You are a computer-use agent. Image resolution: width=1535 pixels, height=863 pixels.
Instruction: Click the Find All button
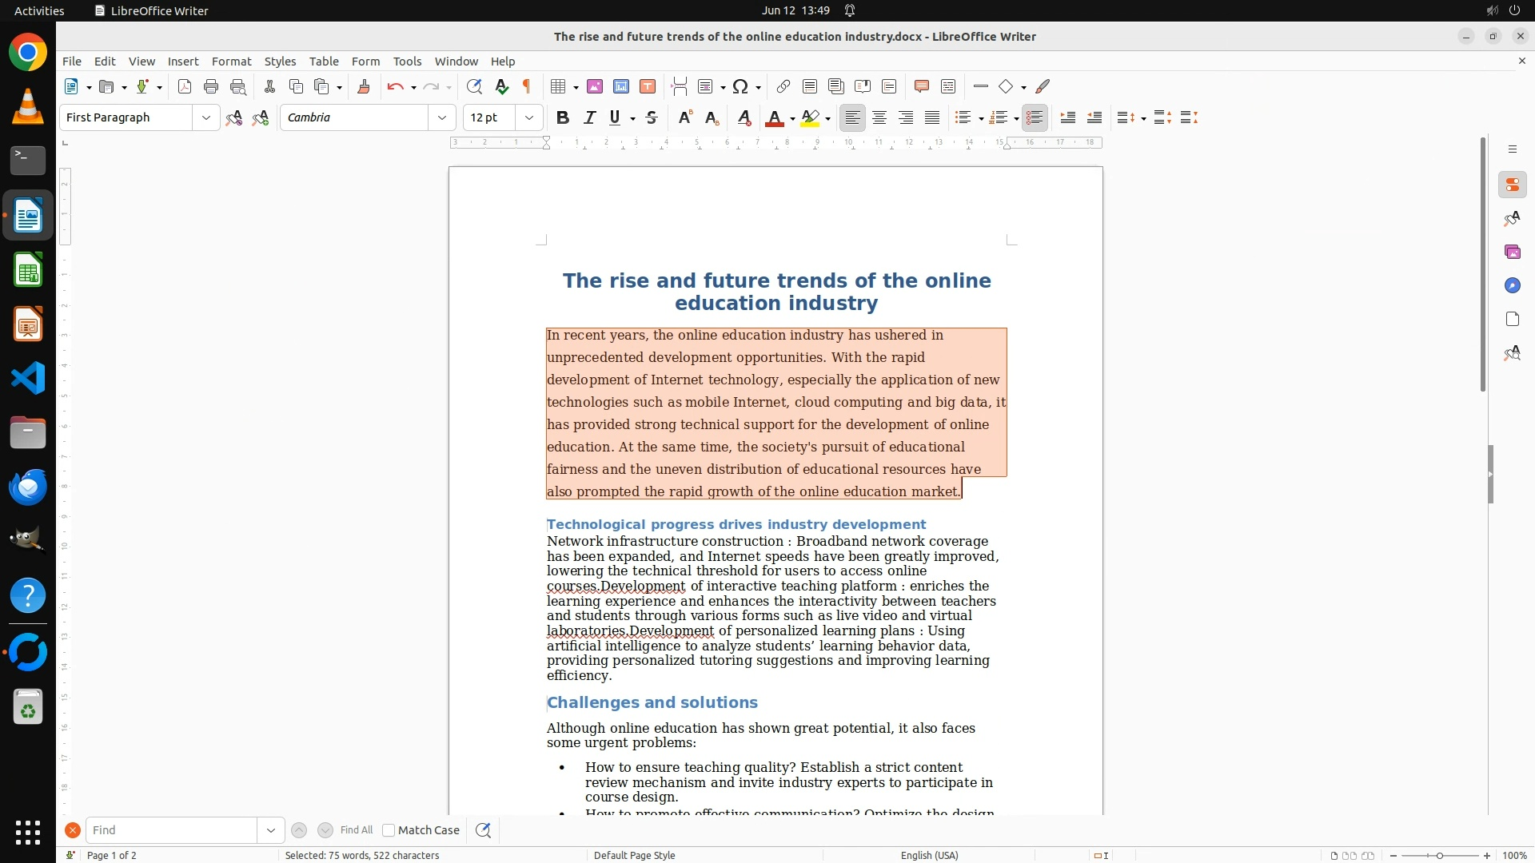coord(357,830)
